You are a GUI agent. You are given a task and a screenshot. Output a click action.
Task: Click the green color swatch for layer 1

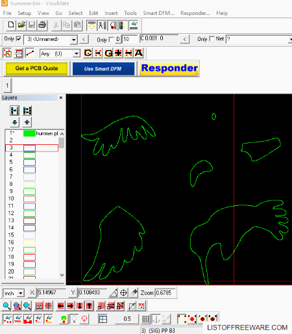pos(29,133)
